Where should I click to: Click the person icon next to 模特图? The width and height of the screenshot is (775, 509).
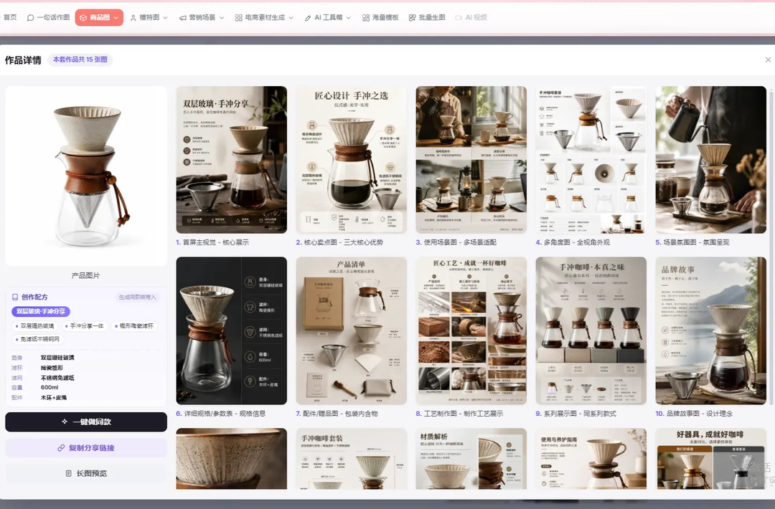(133, 18)
